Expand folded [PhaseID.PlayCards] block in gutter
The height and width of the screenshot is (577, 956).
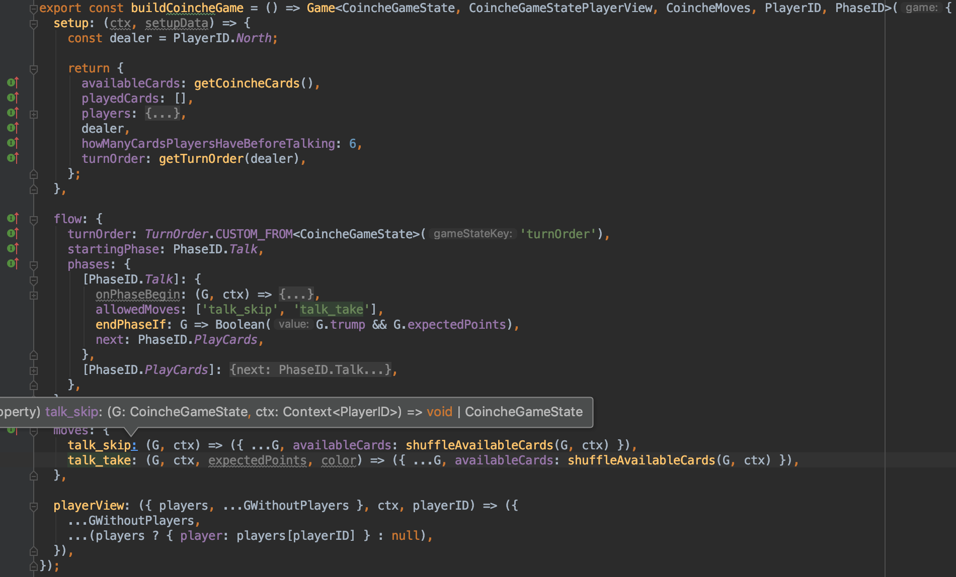[x=34, y=370]
